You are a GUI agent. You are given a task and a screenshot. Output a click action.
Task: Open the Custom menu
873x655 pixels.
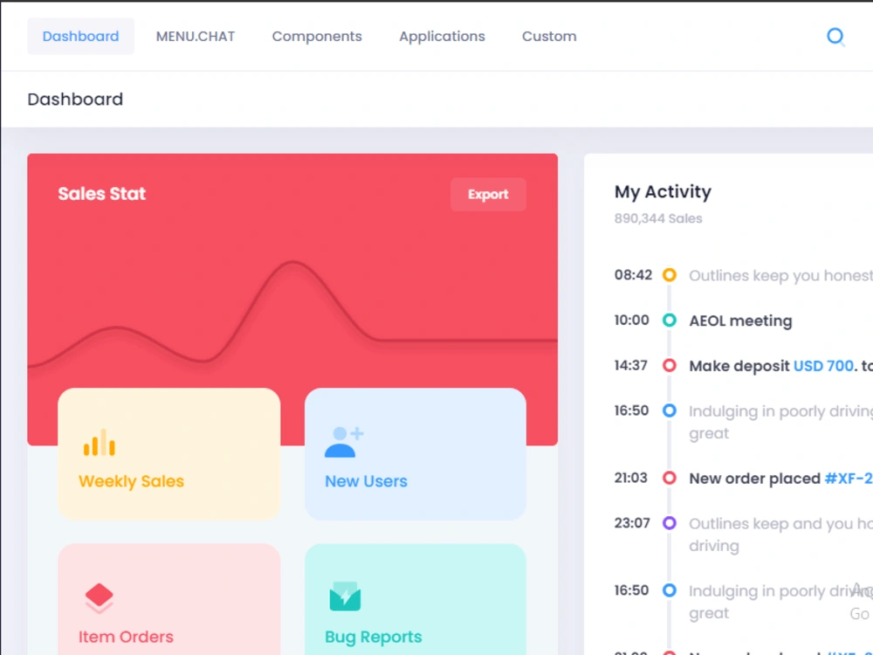coord(549,36)
